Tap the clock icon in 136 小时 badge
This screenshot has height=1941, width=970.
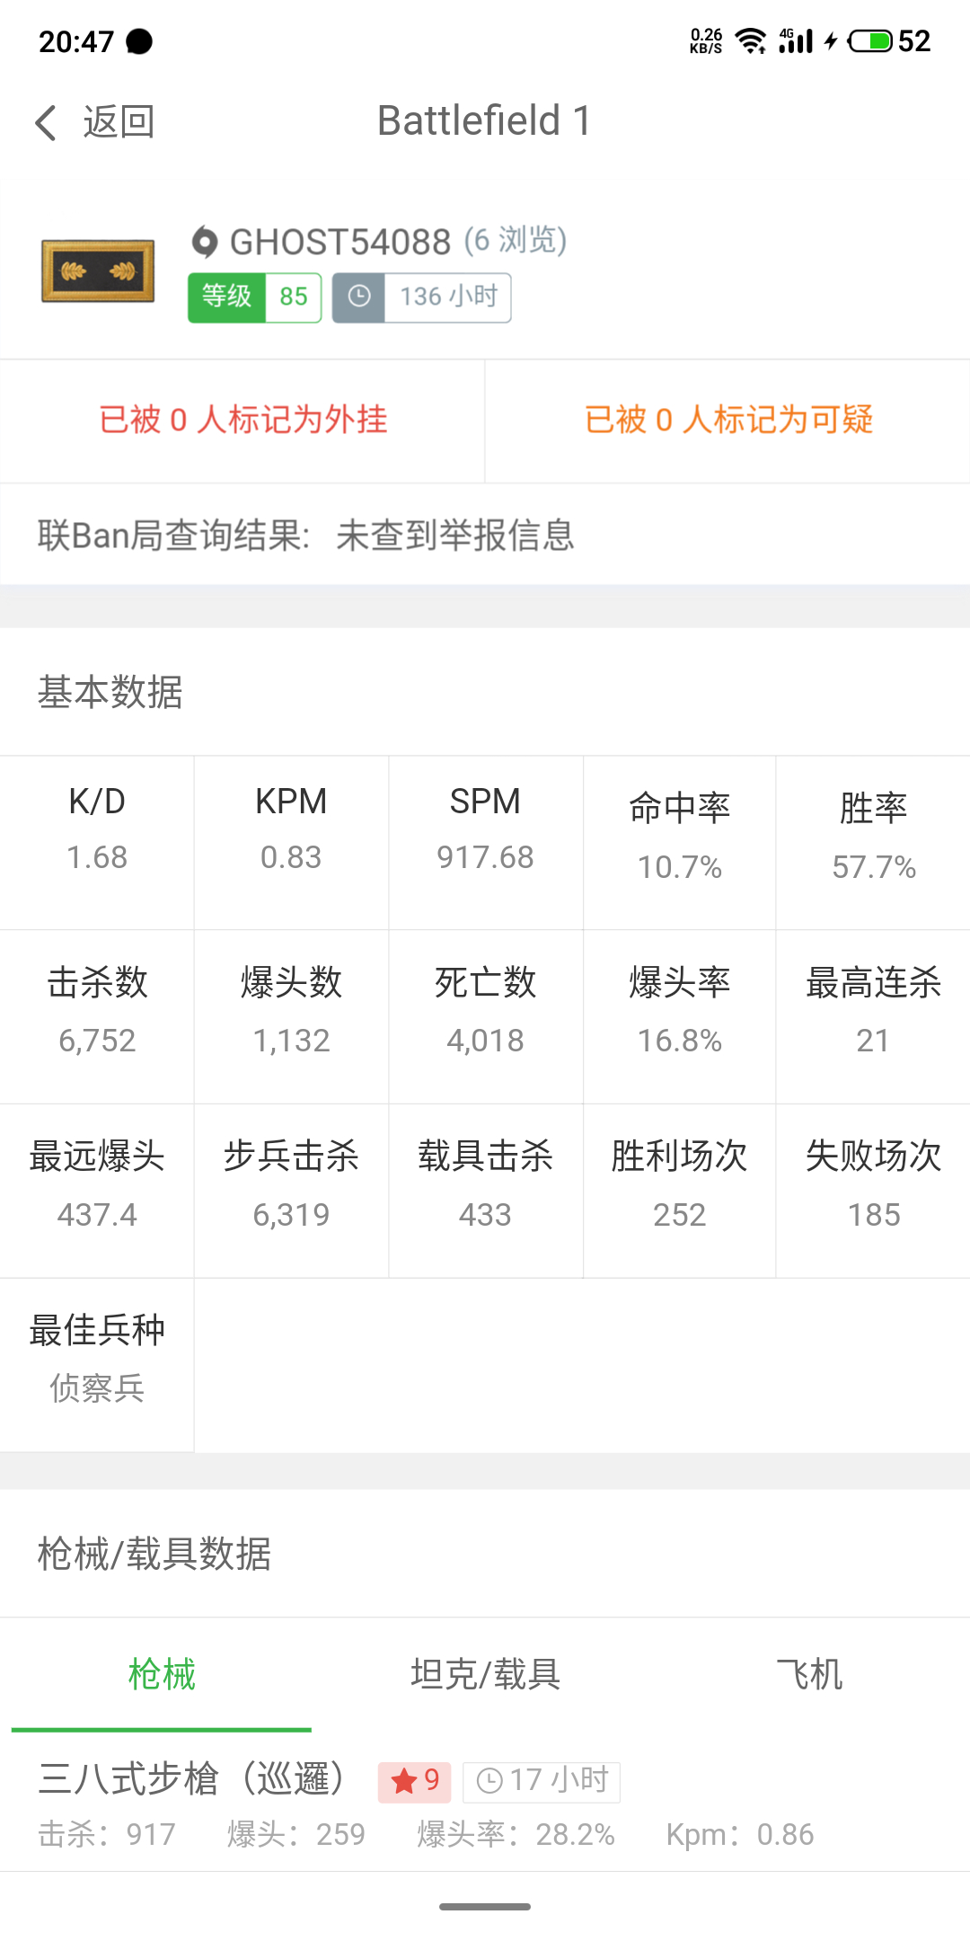pyautogui.click(x=359, y=297)
